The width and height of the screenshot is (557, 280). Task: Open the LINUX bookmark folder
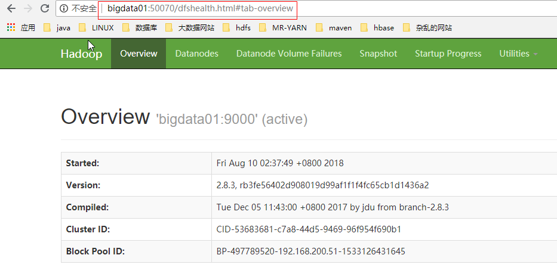coord(96,27)
